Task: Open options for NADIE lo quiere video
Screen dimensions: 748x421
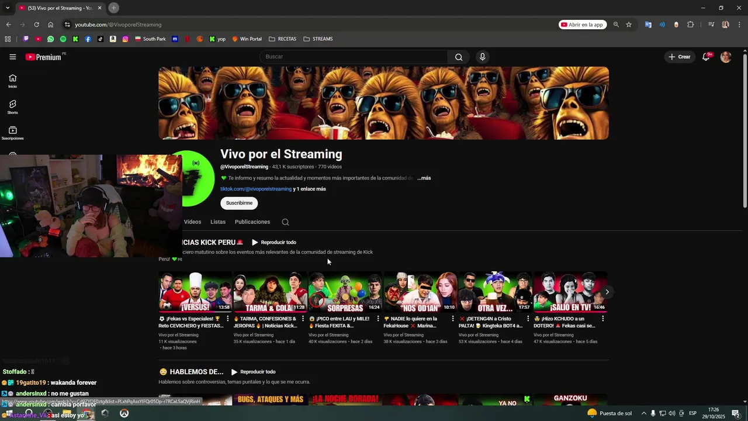Action: coord(453,319)
